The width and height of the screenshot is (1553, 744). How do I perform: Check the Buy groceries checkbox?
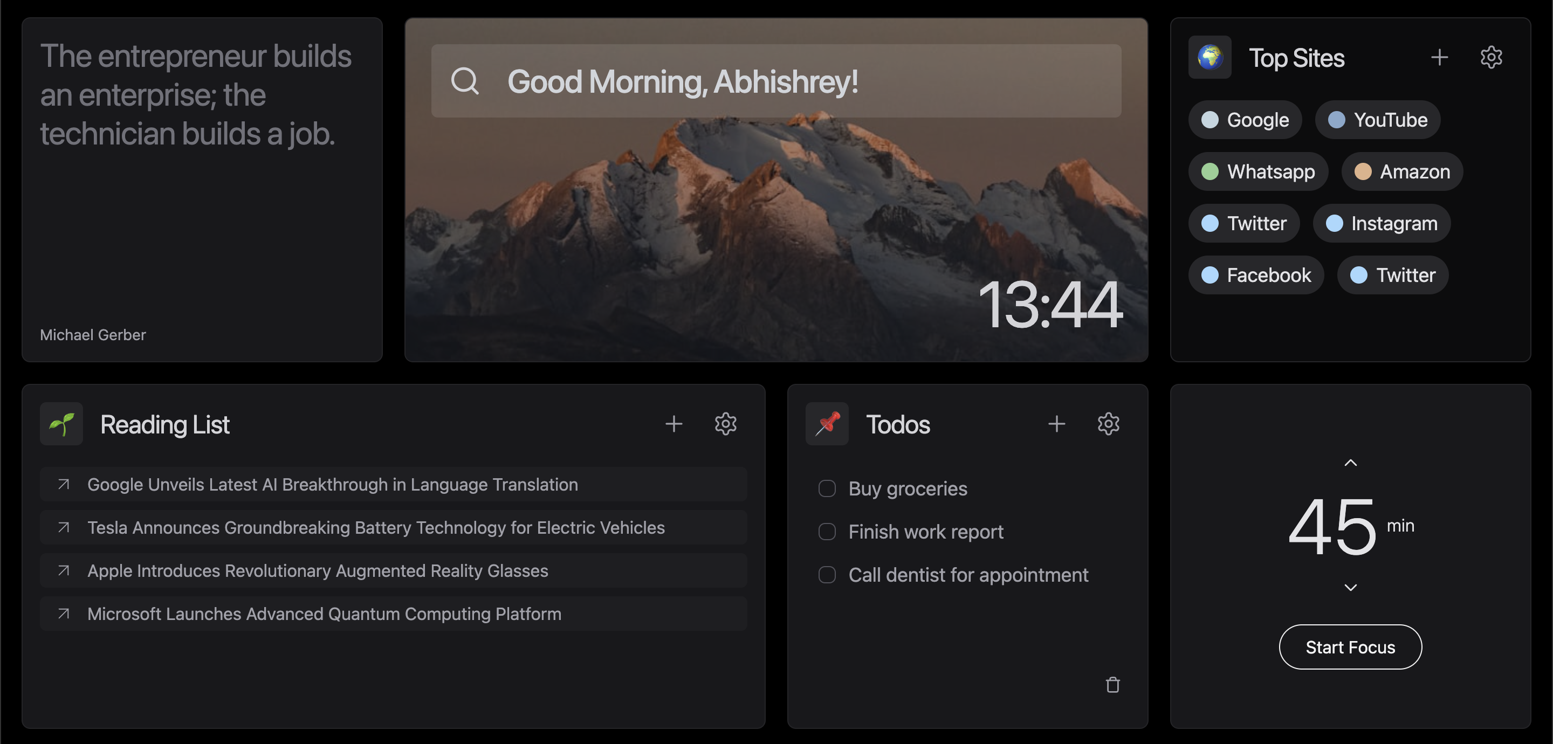(x=827, y=488)
